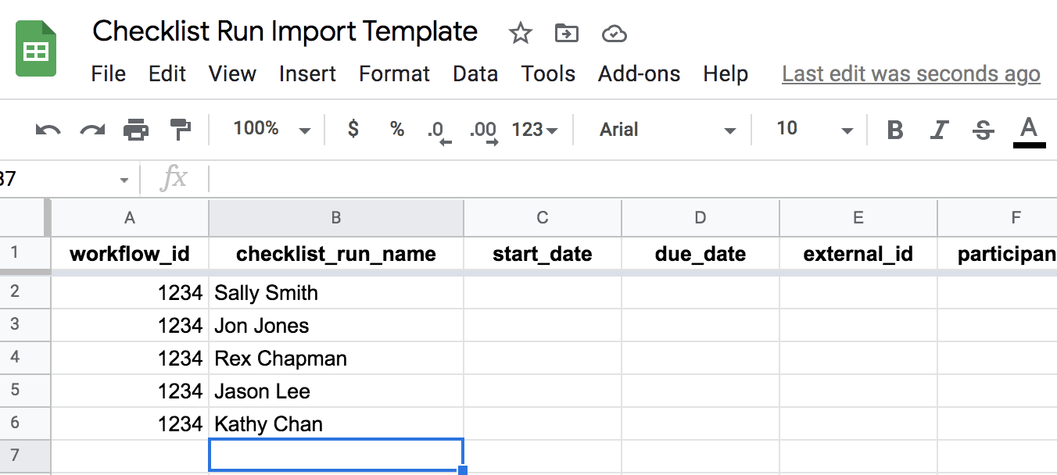Click into the formula bar
1057x475 pixels.
pos(633,179)
